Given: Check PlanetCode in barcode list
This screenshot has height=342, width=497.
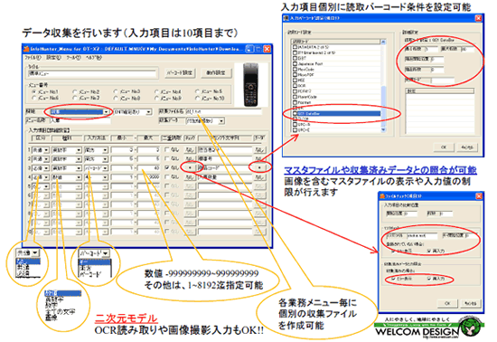Looking at the screenshot, I should (295, 97).
